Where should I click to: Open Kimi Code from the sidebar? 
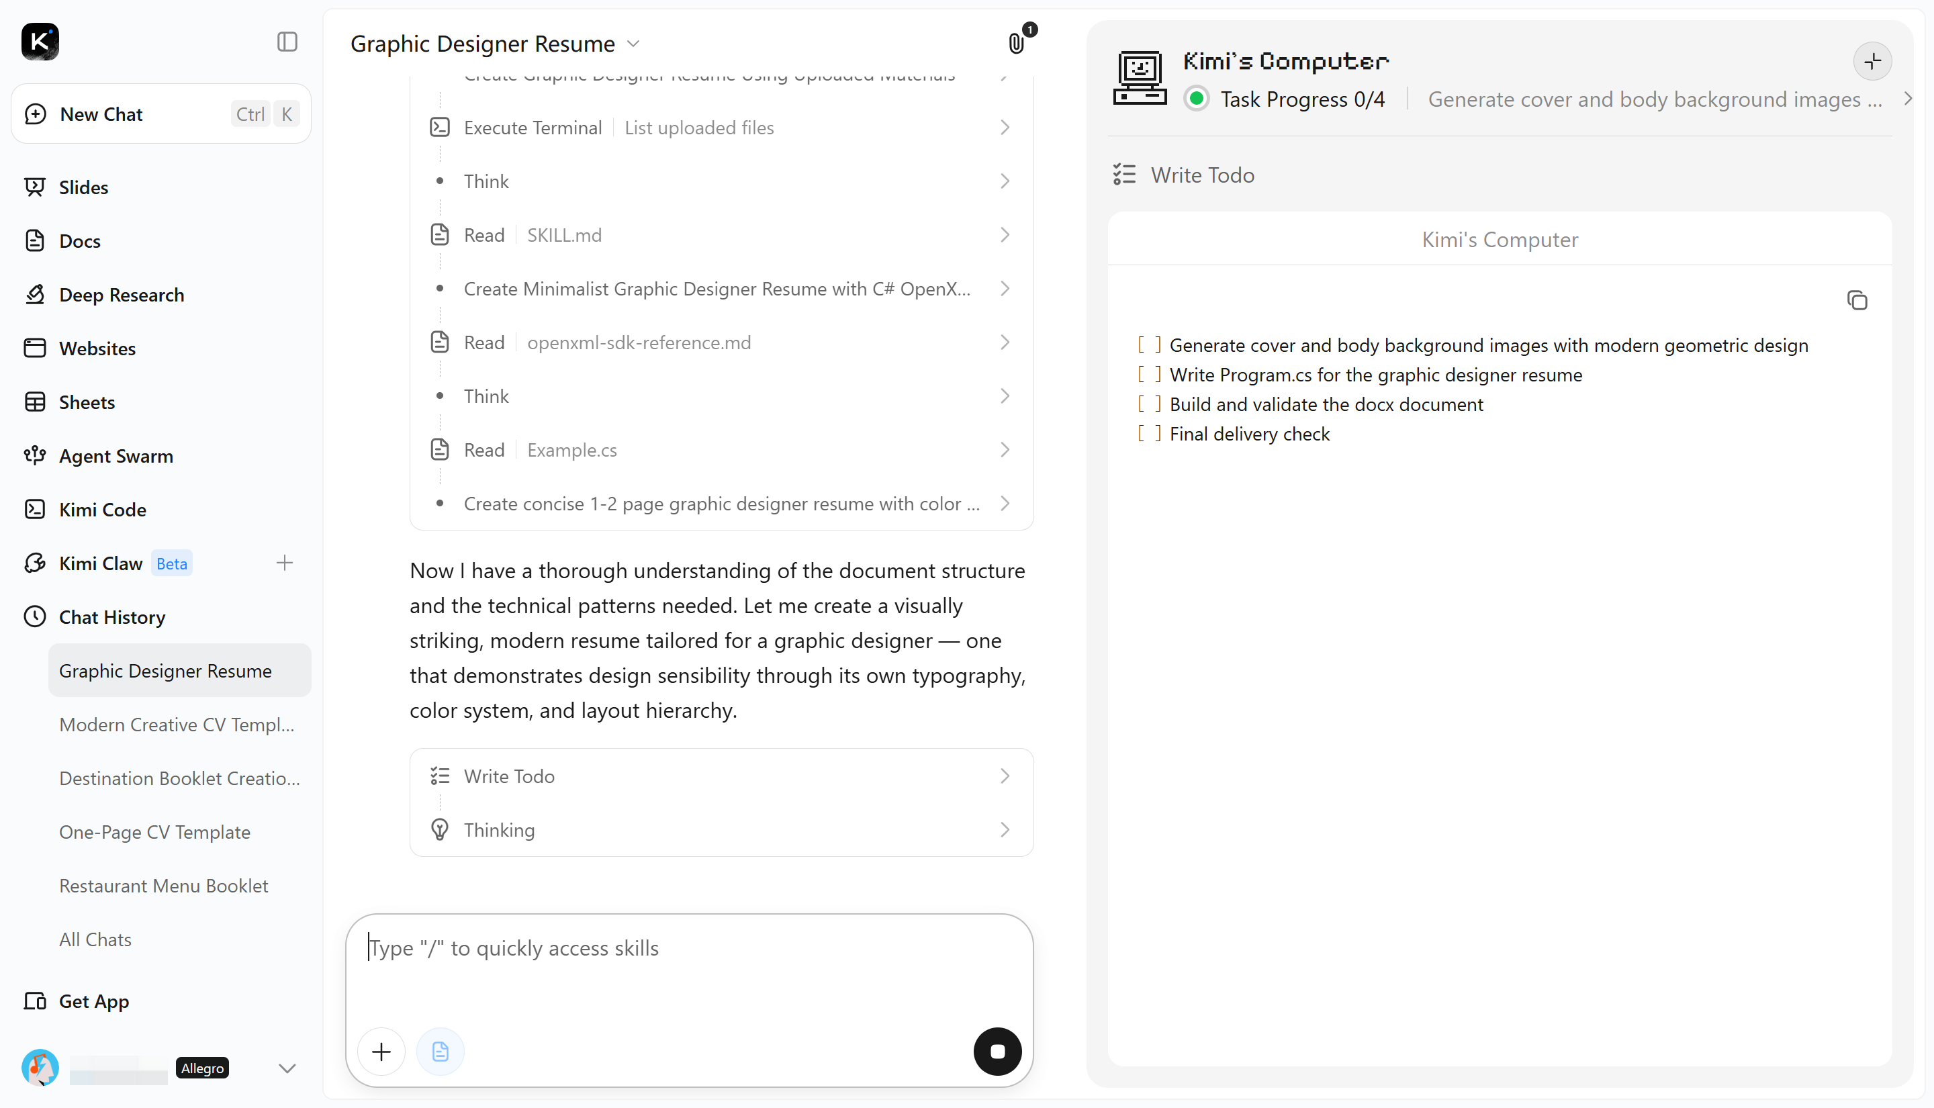click(161, 509)
